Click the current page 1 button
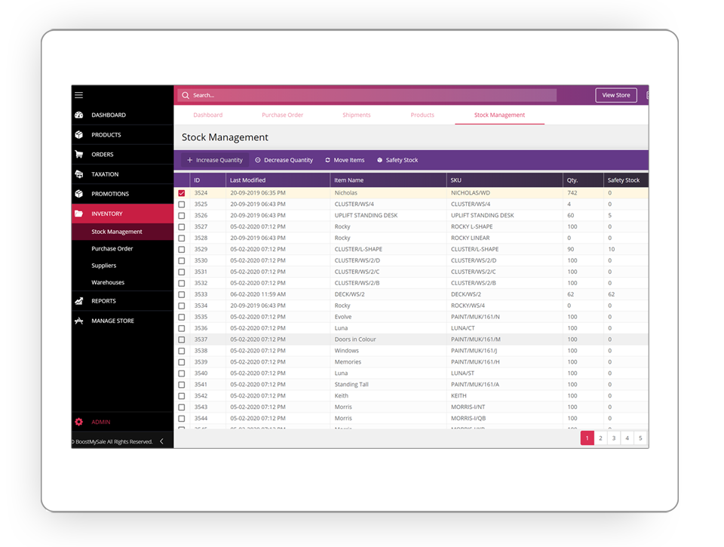This screenshot has width=724, height=547. 587,438
